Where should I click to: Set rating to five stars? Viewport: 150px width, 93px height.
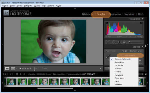pos(30,68)
